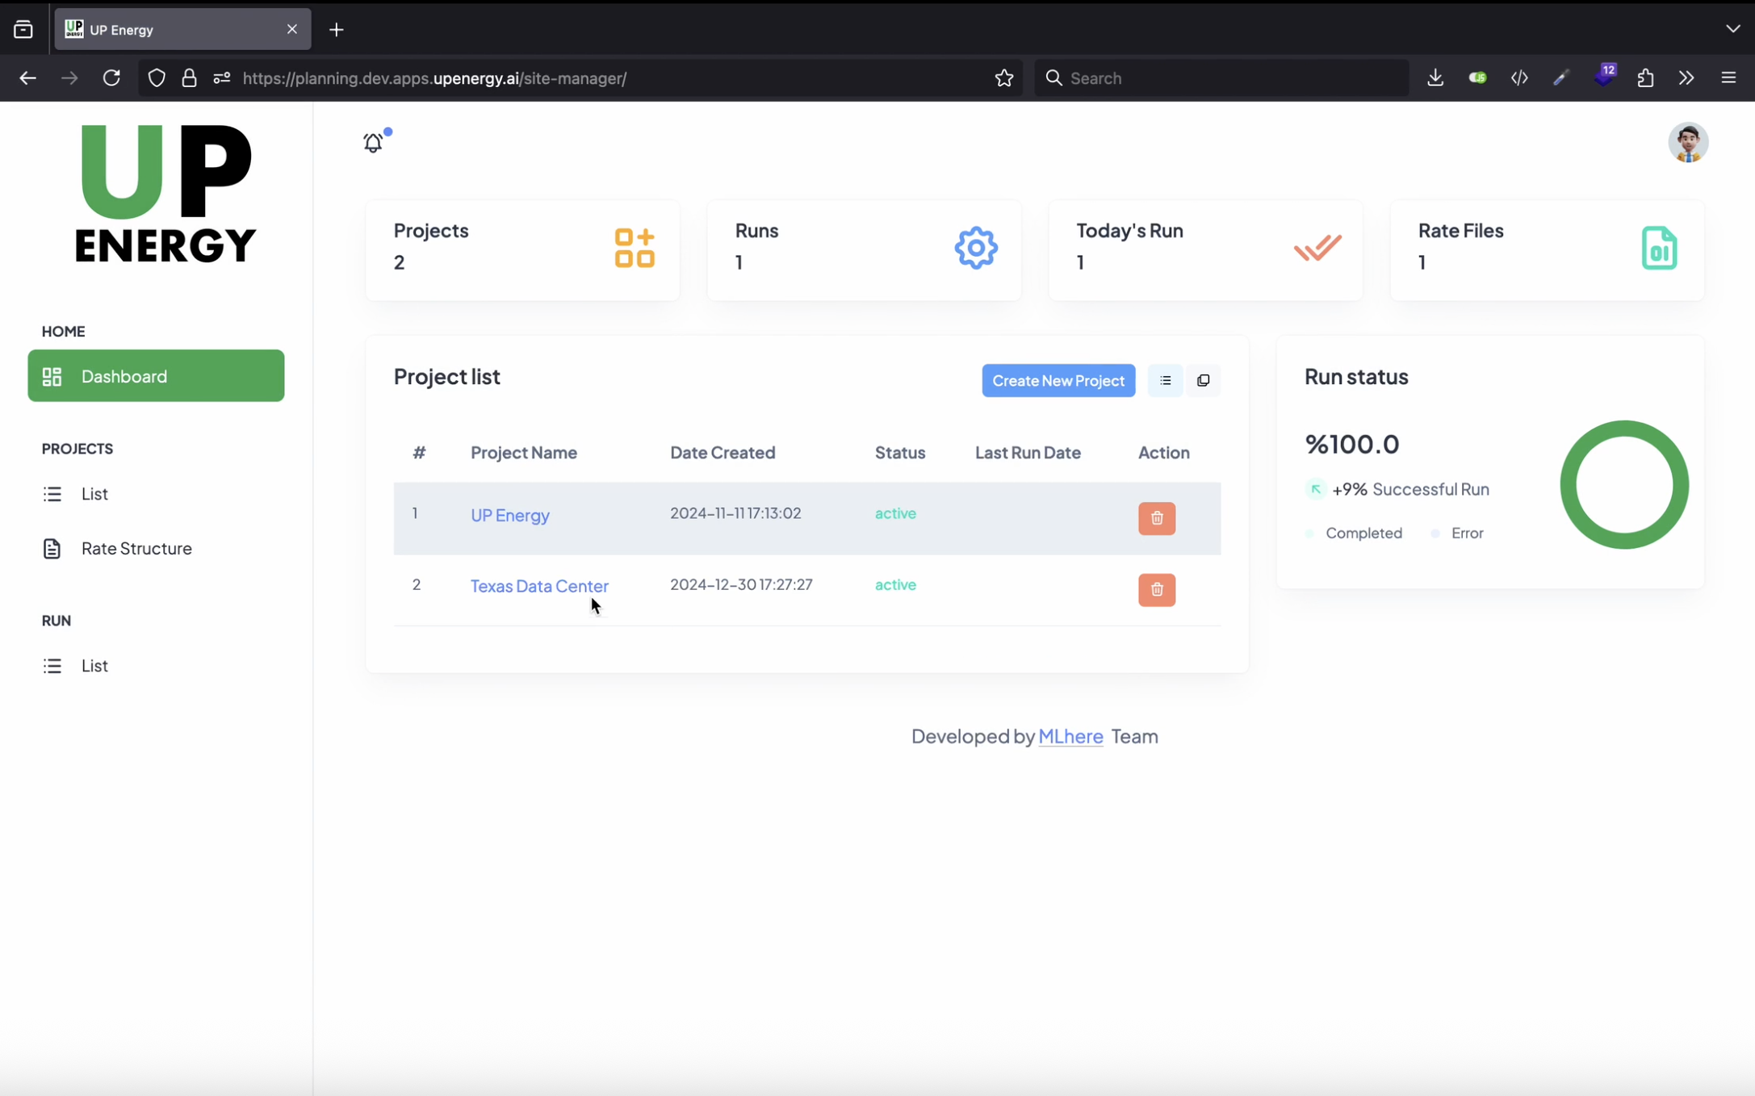Bookmark this page with the star icon
Viewport: 1755px width, 1096px height.
[x=1003, y=78]
